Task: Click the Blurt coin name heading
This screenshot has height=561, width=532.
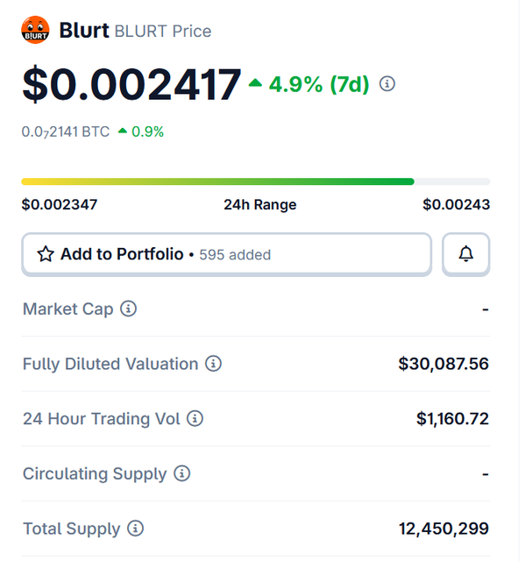Action: pyautogui.click(x=84, y=31)
